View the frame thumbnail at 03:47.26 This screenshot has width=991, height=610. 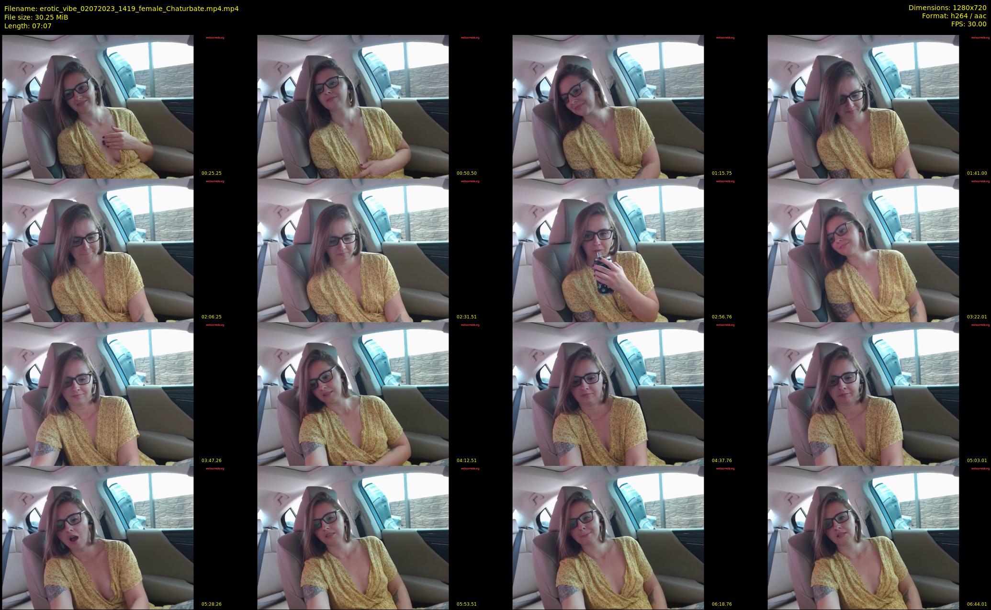tap(98, 394)
